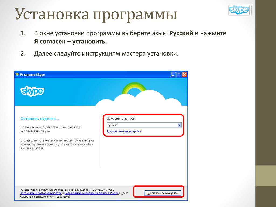Click the Осталось недолго... heading

pos(40,119)
